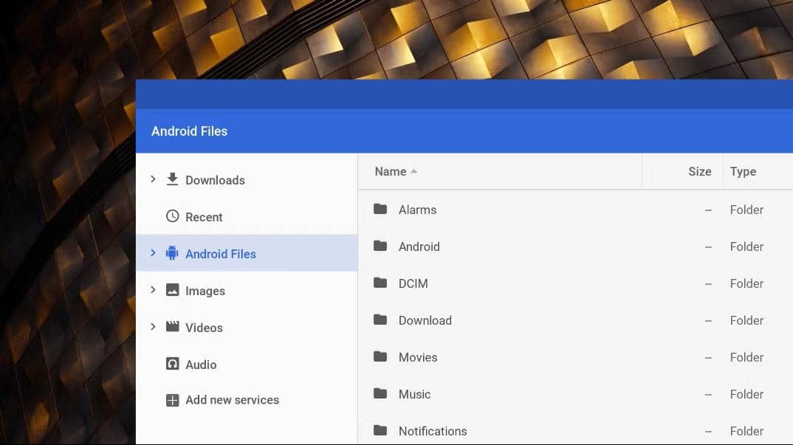Select the Notifications folder
Image resolution: width=793 pixels, height=445 pixels.
point(433,431)
